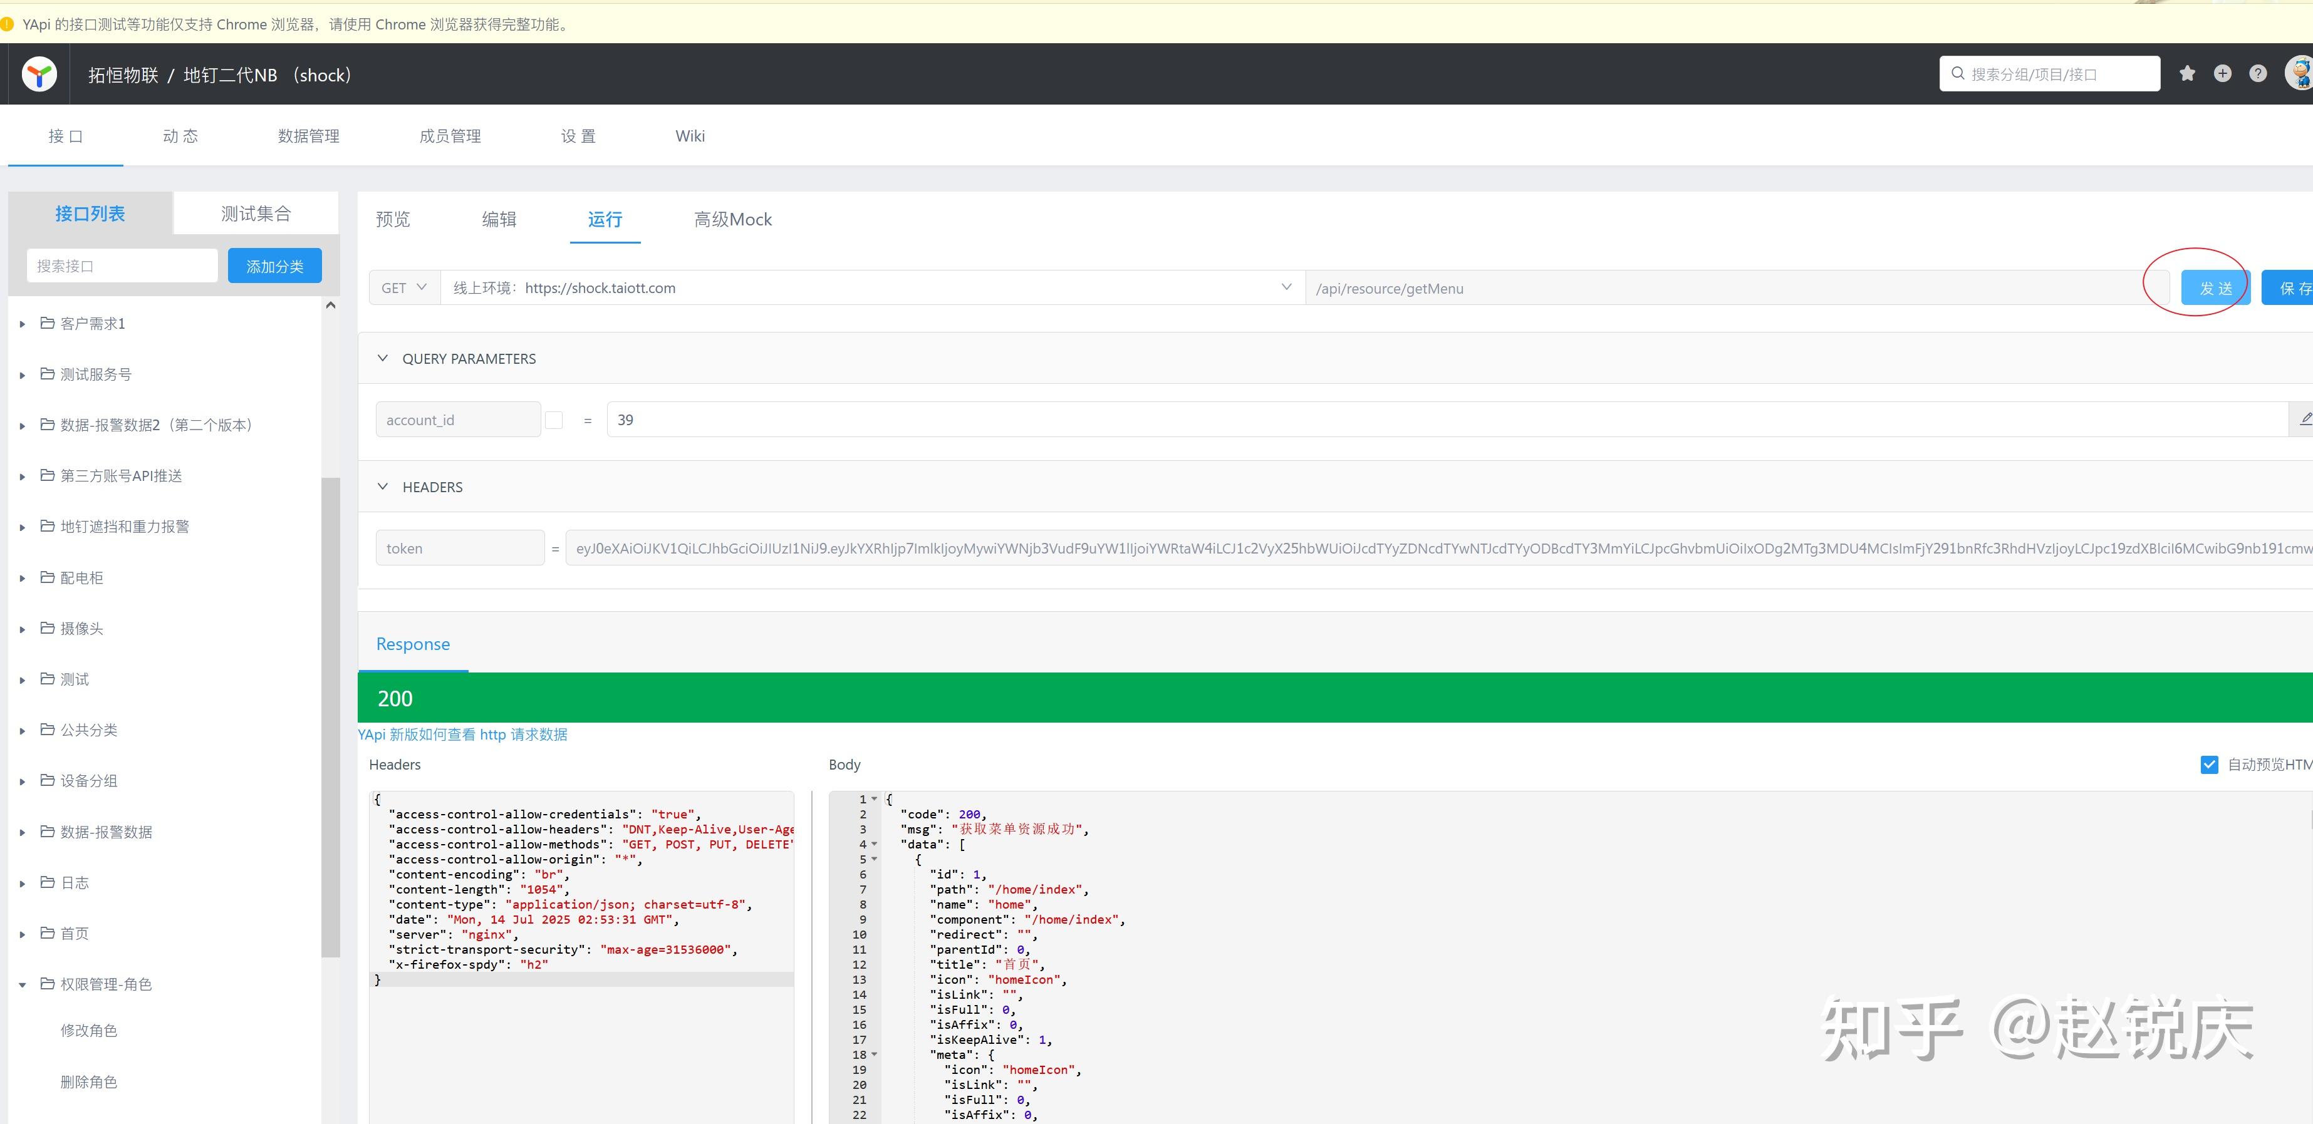Click the folder icon of 配电柜
Viewport: 2313px width, 1124px height.
[48, 577]
